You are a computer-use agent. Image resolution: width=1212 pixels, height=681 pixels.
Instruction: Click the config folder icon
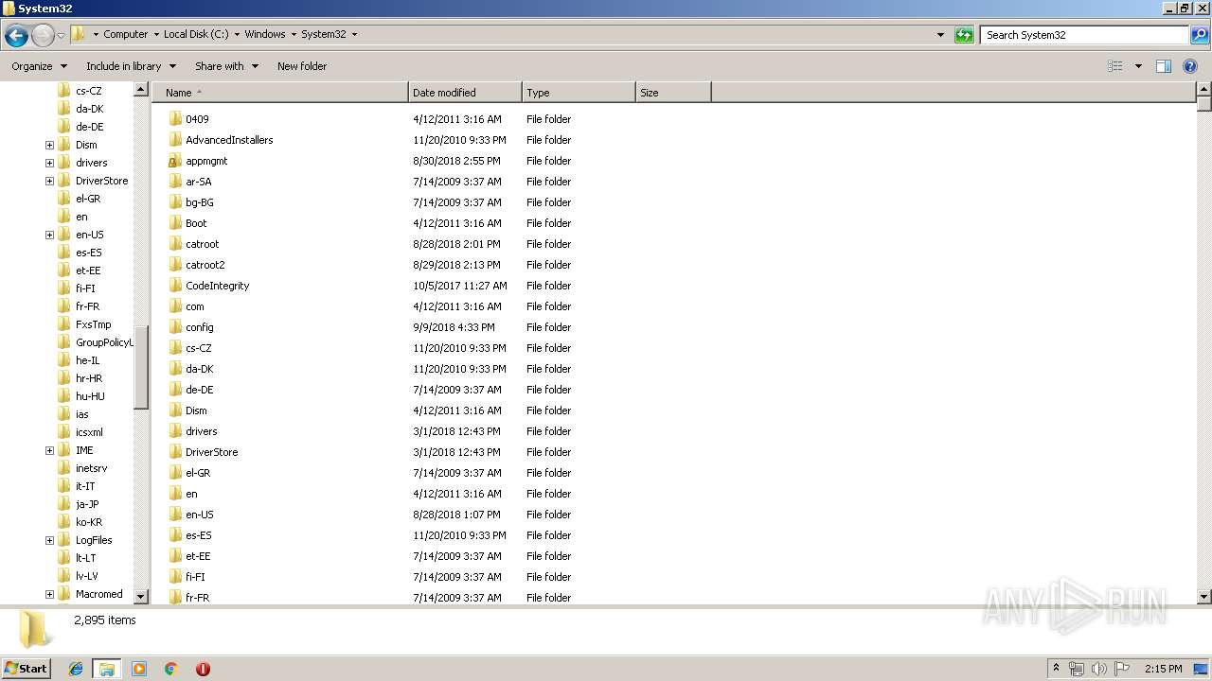point(174,327)
